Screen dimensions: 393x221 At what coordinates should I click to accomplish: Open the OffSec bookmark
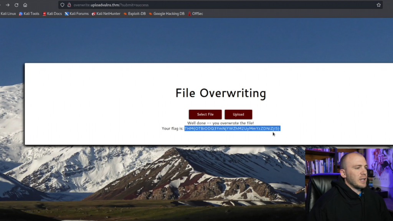click(x=195, y=14)
